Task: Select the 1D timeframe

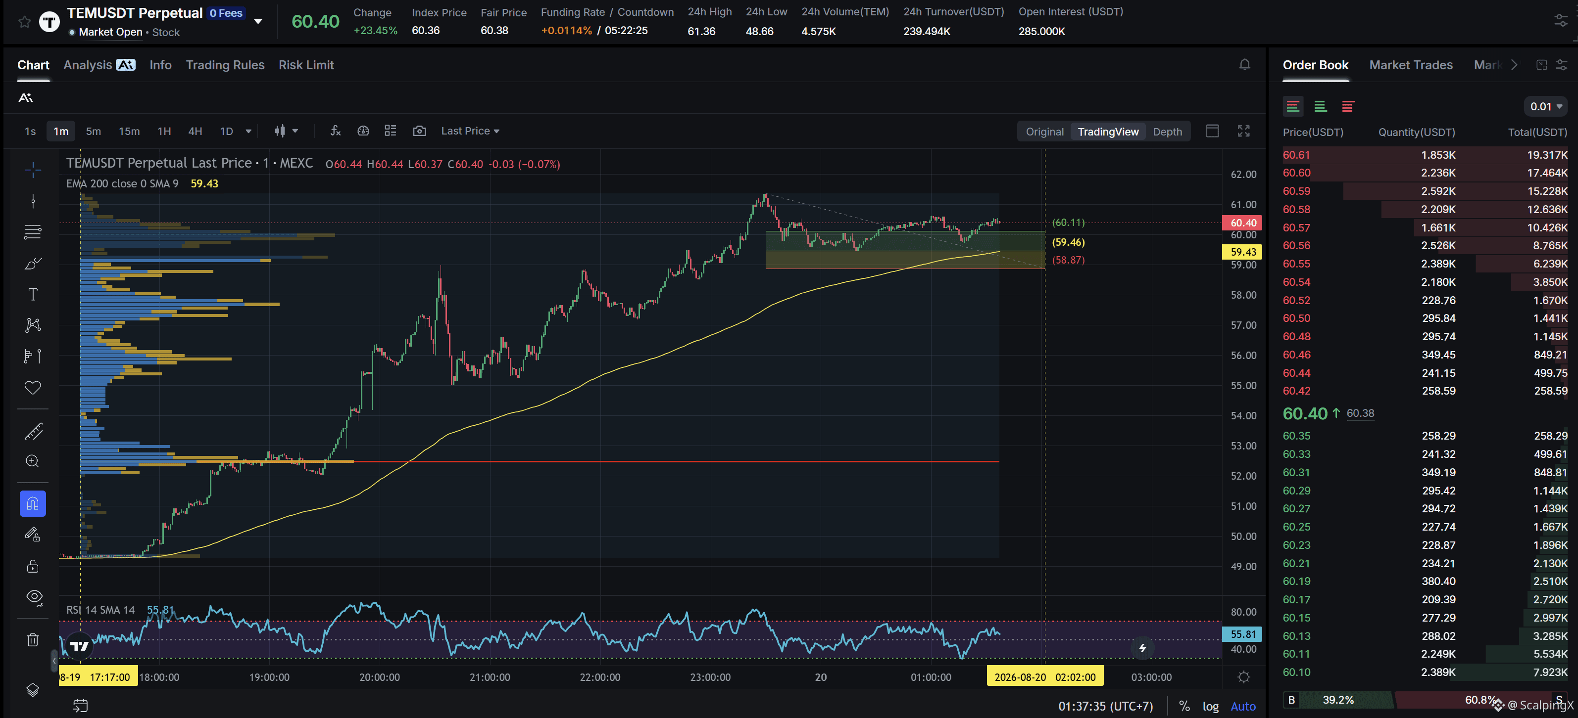Action: (227, 131)
